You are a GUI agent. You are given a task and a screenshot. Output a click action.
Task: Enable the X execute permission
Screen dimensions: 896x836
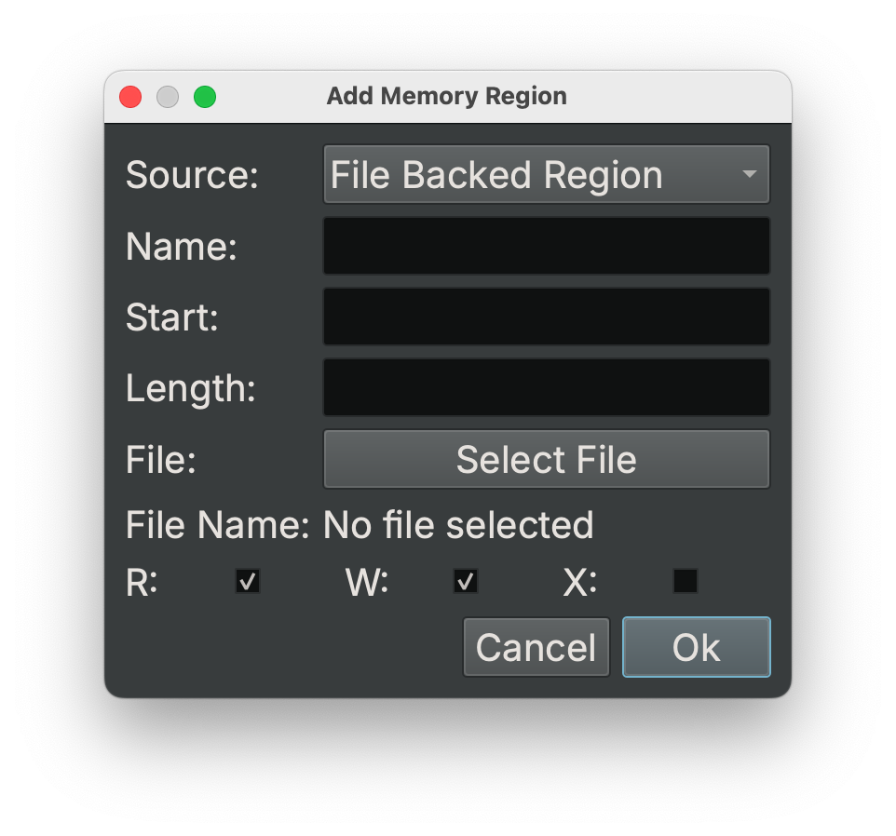685,581
